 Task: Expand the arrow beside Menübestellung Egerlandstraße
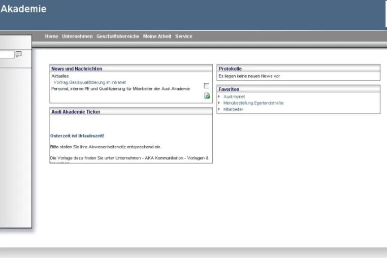click(219, 103)
